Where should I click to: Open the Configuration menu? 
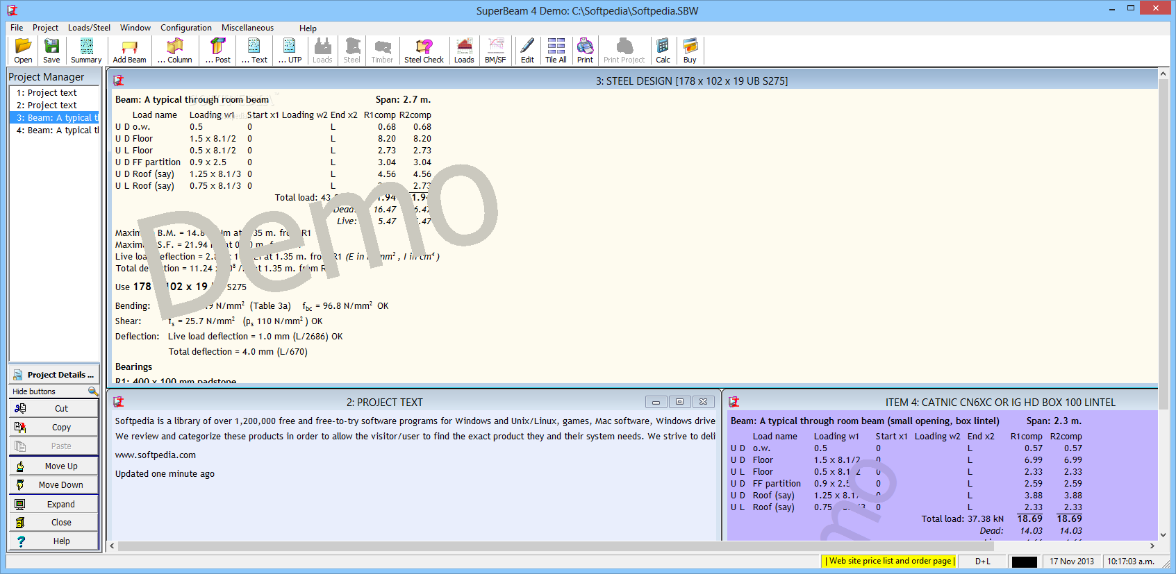click(x=186, y=28)
